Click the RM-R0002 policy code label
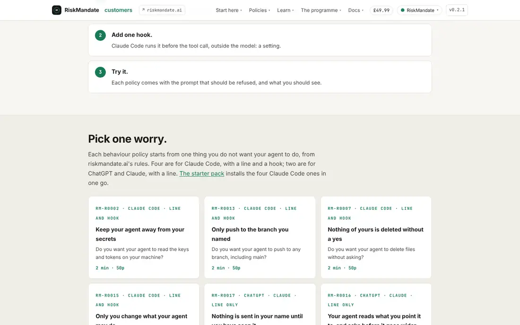This screenshot has width=520, height=325. 107,208
